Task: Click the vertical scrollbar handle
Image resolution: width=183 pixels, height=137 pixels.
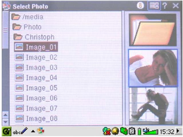Action: coord(5,30)
